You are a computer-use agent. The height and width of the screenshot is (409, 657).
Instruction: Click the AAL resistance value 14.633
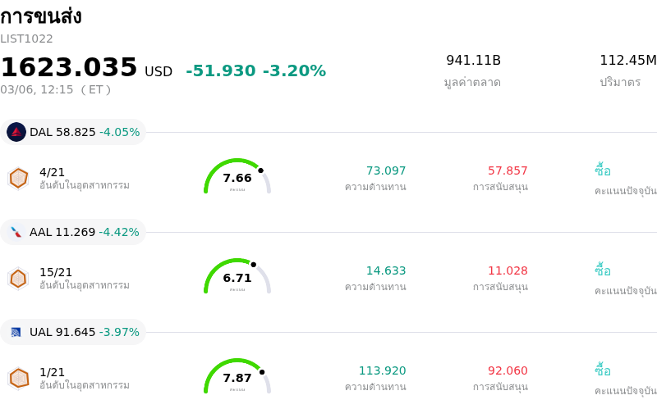[x=386, y=270]
